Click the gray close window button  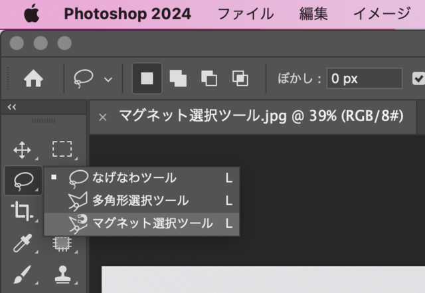click(x=17, y=43)
